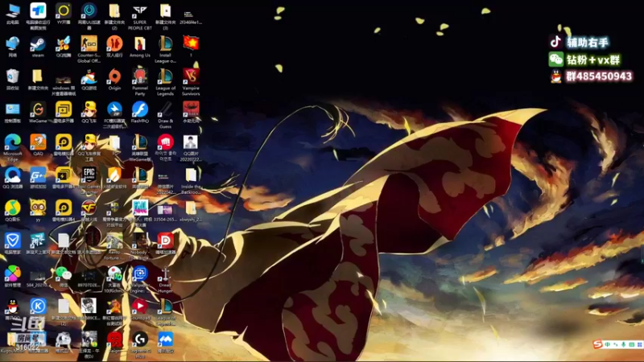Launch the Fall Guys shortcut
Screen dimensions: 644x362
coord(139,212)
